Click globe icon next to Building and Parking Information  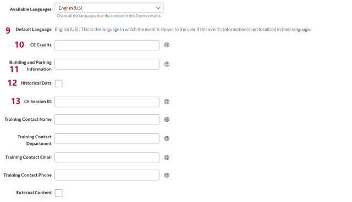point(167,64)
